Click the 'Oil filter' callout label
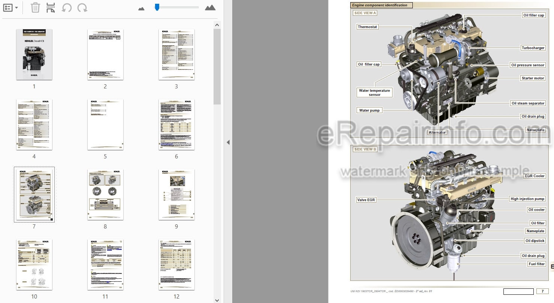 click(x=538, y=223)
